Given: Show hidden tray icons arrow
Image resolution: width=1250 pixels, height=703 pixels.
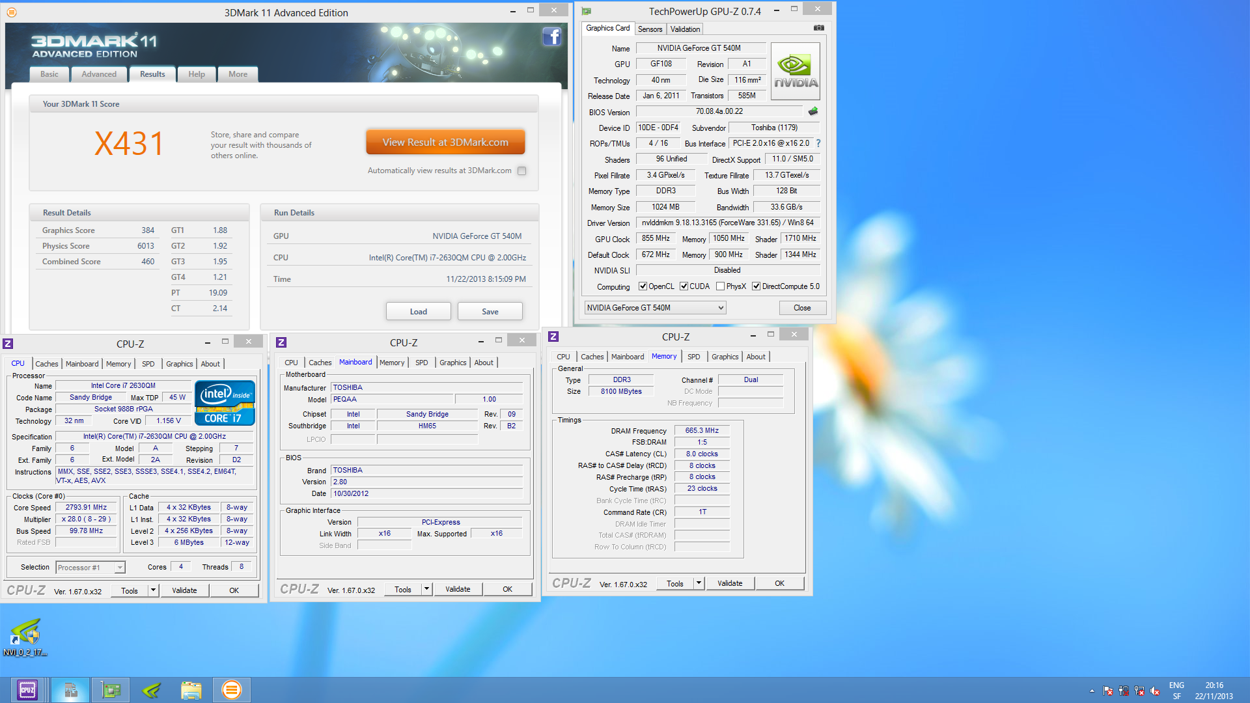Looking at the screenshot, I should 1092,691.
